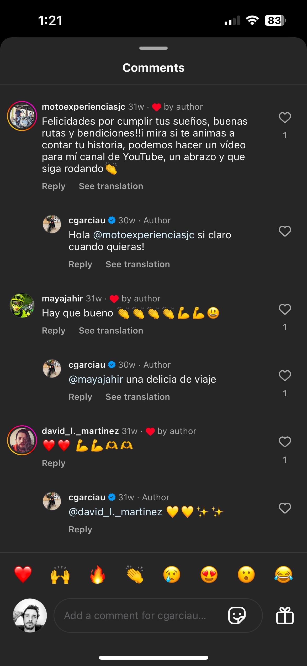
Task: Tap the crying-laughing emoji reaction
Action: [x=283, y=574]
